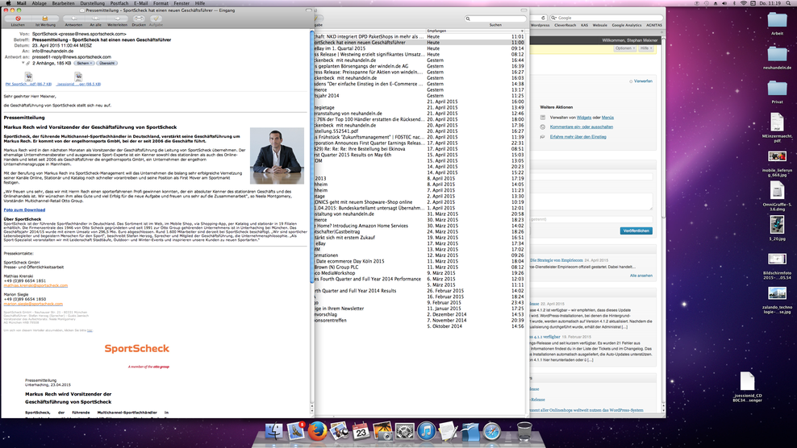The width and height of the screenshot is (797, 448).
Task: Open the Darstellung menu
Action: tap(93, 3)
